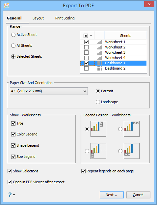Click the bar chart icon beside Worksheet 2

coord(100,47)
